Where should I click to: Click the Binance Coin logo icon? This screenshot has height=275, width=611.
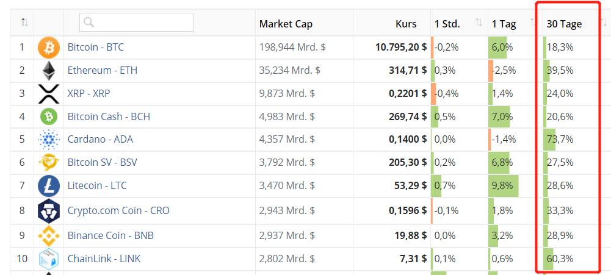click(49, 235)
